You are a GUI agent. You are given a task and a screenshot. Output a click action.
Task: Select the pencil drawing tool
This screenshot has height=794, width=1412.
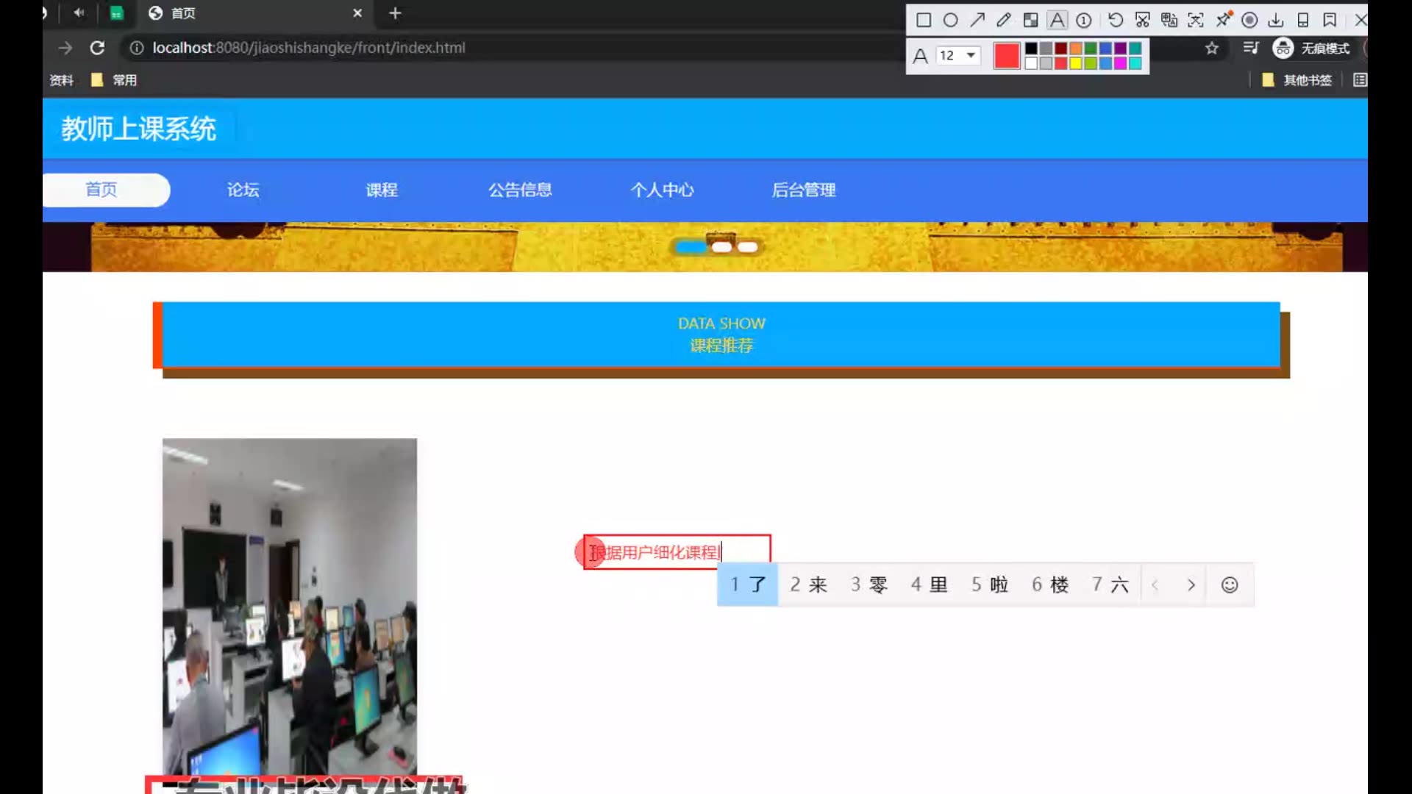pyautogui.click(x=1004, y=20)
